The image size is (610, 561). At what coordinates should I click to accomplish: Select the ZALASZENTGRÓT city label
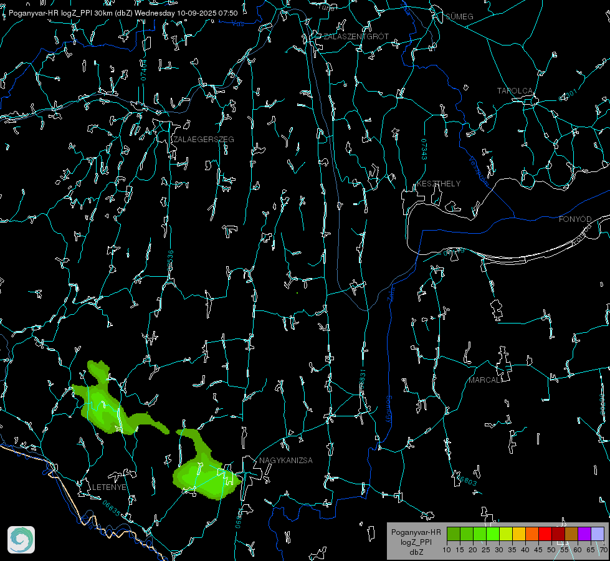pos(356,37)
